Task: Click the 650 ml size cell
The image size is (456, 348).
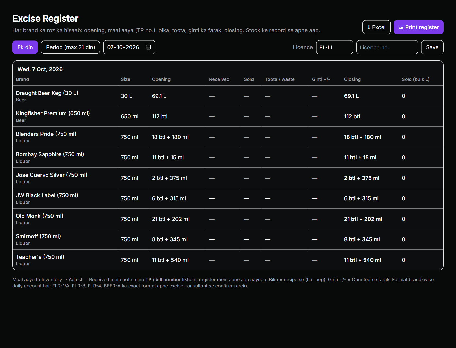Action: (130, 117)
